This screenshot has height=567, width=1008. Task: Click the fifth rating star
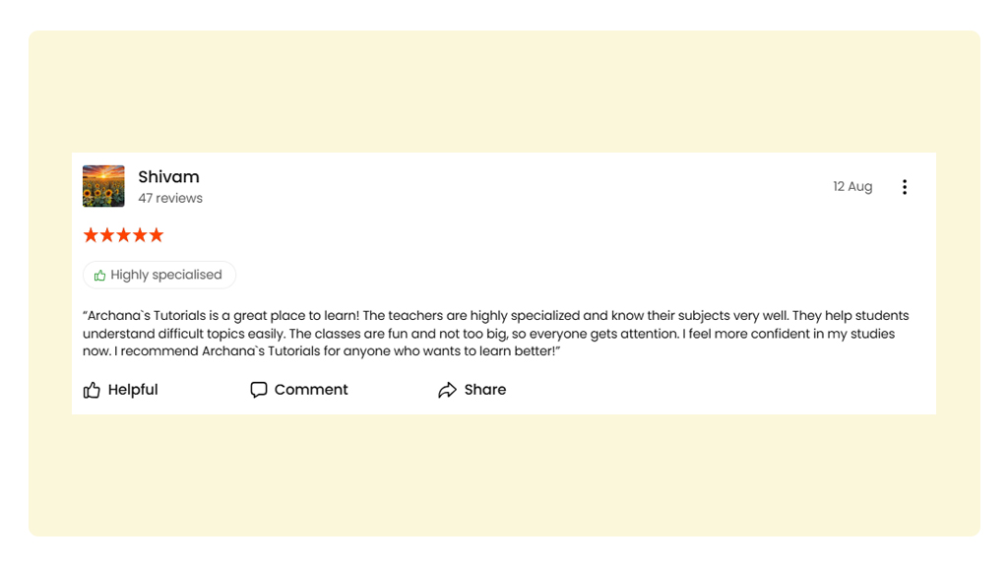[156, 235]
